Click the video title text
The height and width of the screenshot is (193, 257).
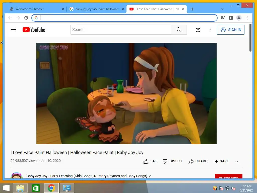click(x=77, y=153)
